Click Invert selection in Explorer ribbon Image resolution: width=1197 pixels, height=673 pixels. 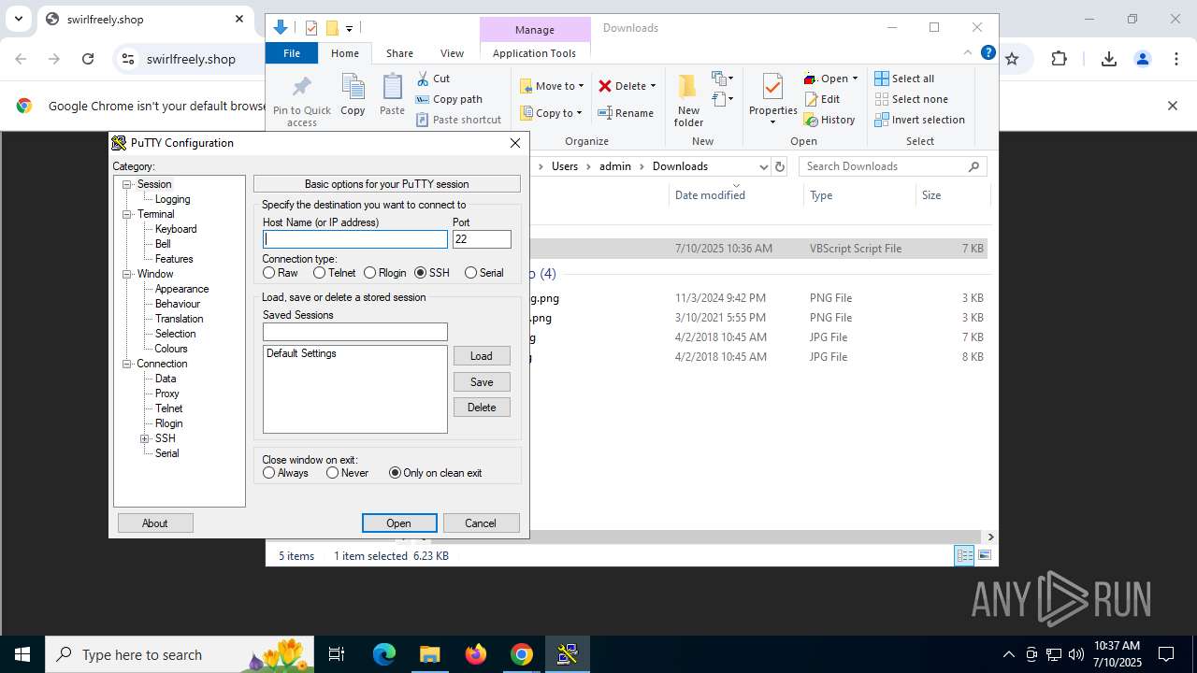pyautogui.click(x=919, y=120)
